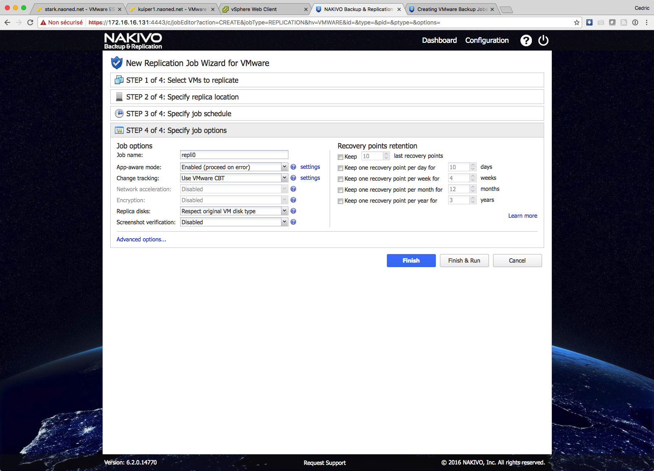This screenshot has height=471, width=654.
Task: Open the Advanced options link
Action: (x=141, y=239)
